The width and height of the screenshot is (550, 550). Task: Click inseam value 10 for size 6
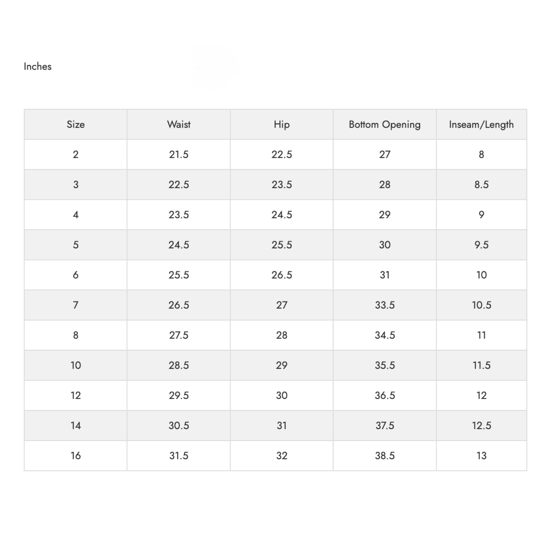[482, 275]
